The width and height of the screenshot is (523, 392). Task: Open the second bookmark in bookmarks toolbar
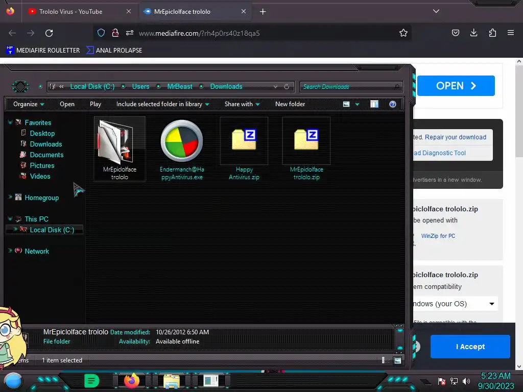point(114,51)
